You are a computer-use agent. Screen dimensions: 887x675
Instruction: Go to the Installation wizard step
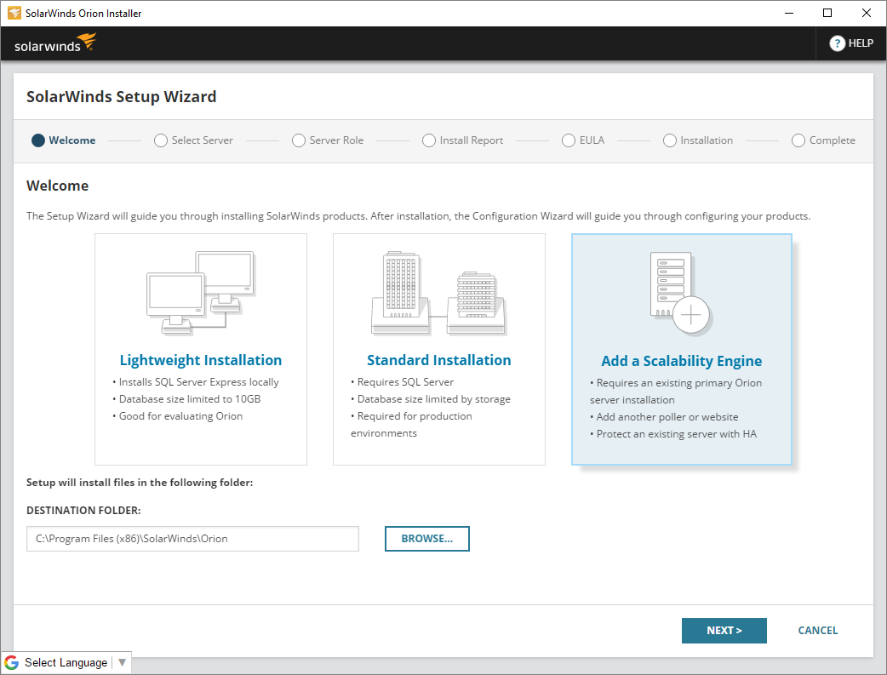698,140
